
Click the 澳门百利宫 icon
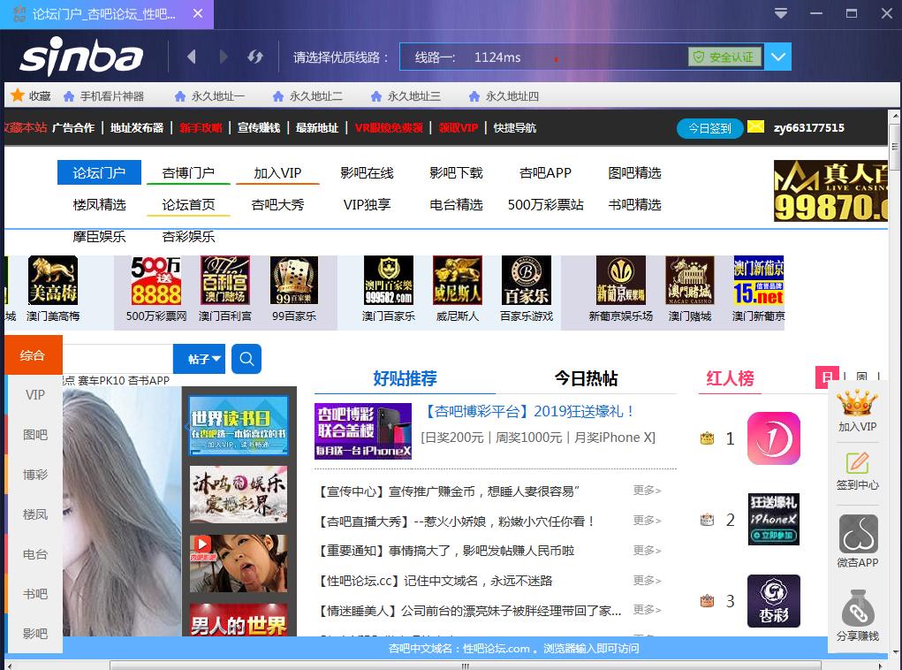click(x=225, y=280)
